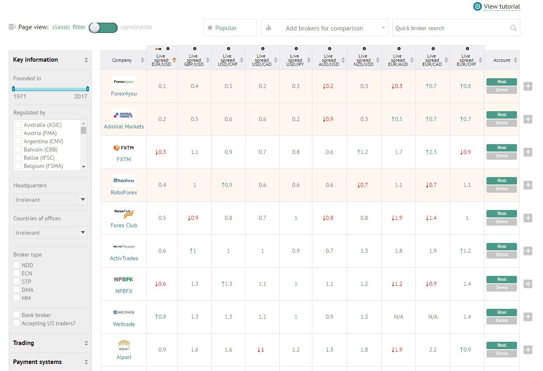Image resolution: width=543 pixels, height=371 pixels.
Task: Click the Forex4you logo
Action: [x=124, y=82]
